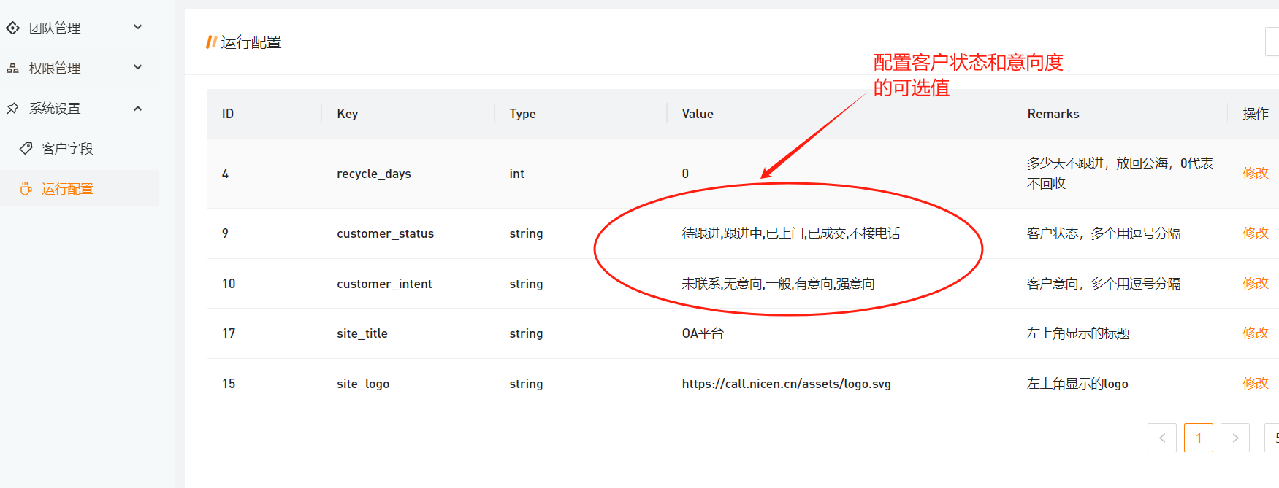Click the value 待跟进,跟进中,已上门,已成交,不接电话
1279x488 pixels.
791,233
